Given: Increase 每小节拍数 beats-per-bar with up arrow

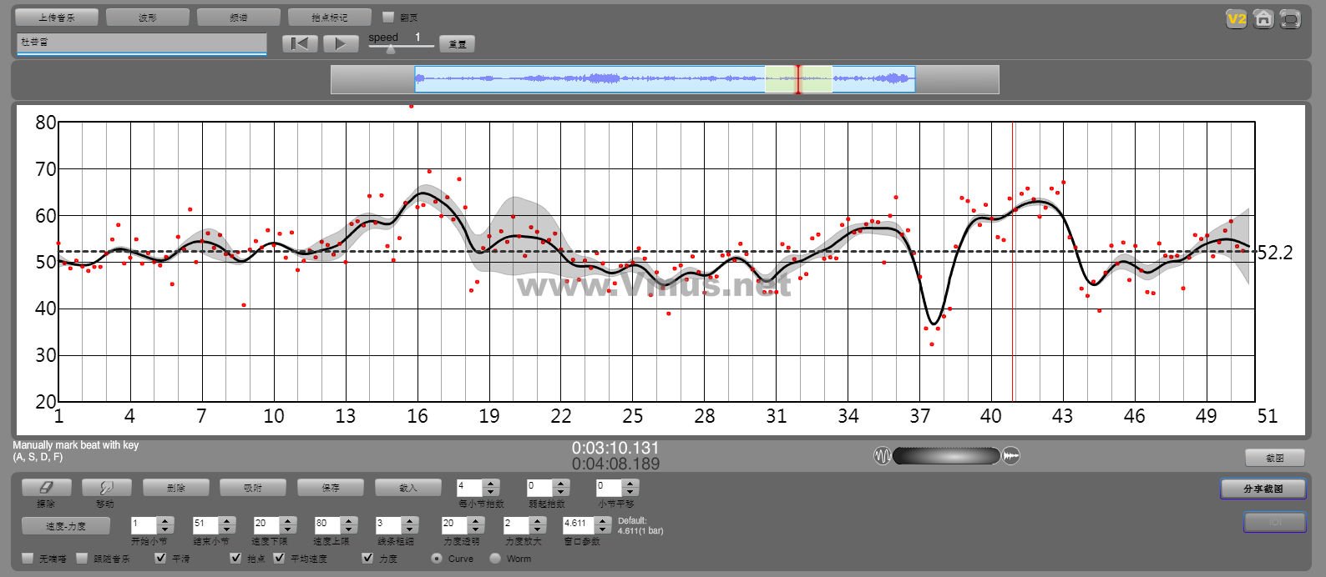Looking at the screenshot, I should click(491, 483).
